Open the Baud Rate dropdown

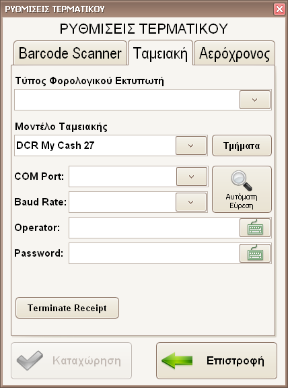click(191, 202)
